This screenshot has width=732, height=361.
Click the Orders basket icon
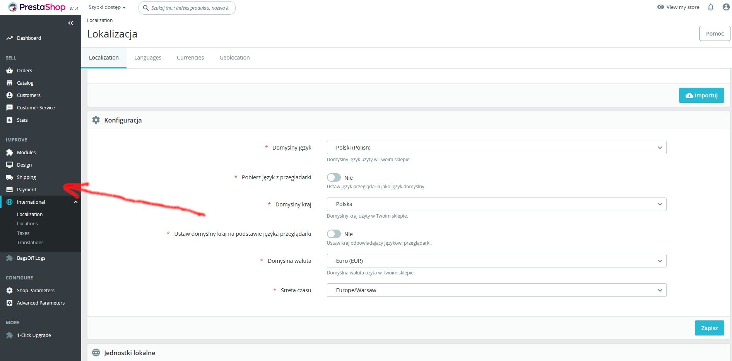click(x=10, y=71)
